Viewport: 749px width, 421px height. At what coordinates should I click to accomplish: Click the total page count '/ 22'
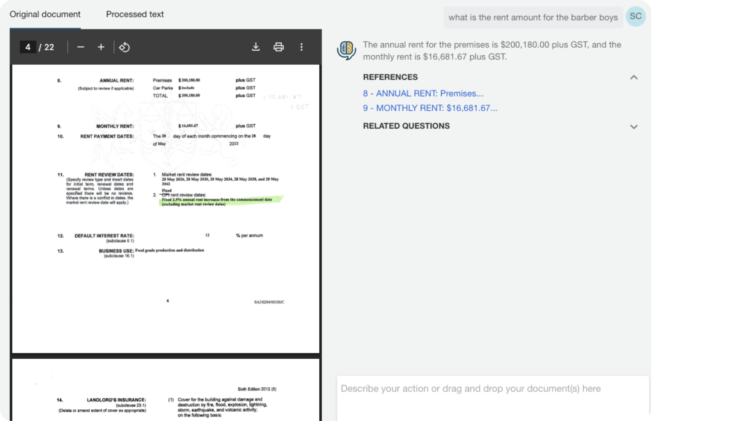click(46, 47)
